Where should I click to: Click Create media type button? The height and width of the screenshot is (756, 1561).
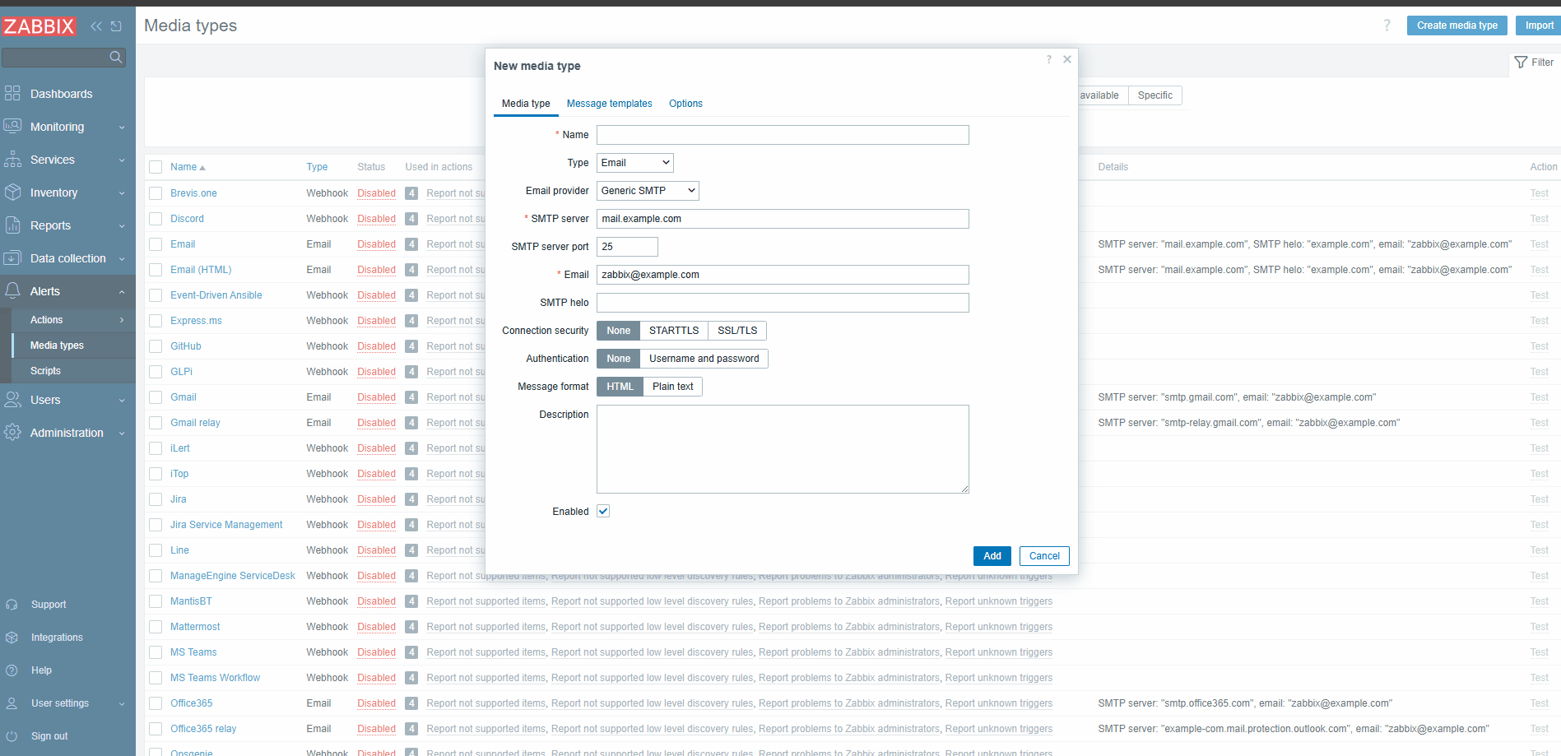pos(1457,26)
